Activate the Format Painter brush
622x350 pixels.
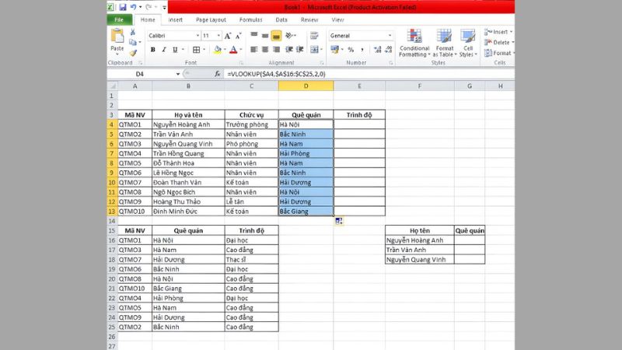point(133,53)
